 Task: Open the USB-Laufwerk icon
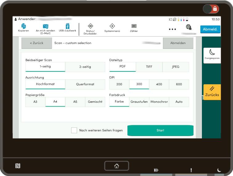(x=67, y=28)
